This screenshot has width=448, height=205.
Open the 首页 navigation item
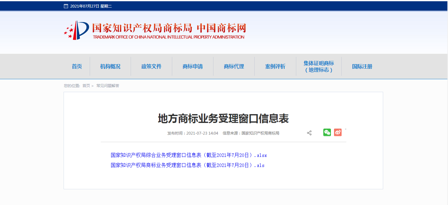click(77, 66)
